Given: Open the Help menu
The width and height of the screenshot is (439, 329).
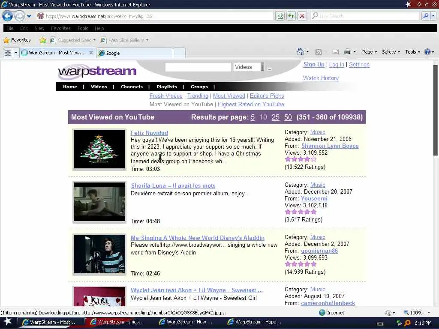Looking at the screenshot, I should point(99,28).
